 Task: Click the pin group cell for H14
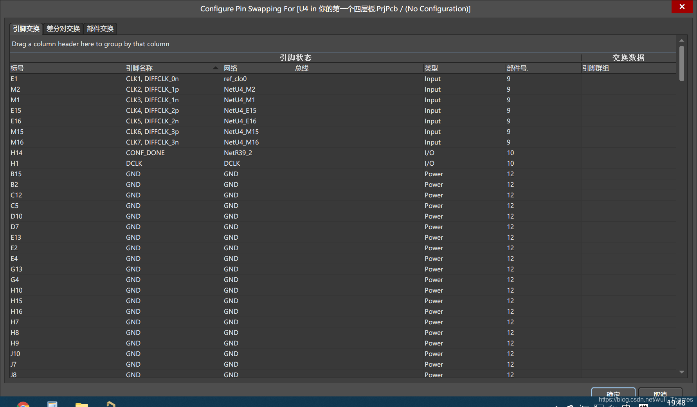click(x=629, y=153)
